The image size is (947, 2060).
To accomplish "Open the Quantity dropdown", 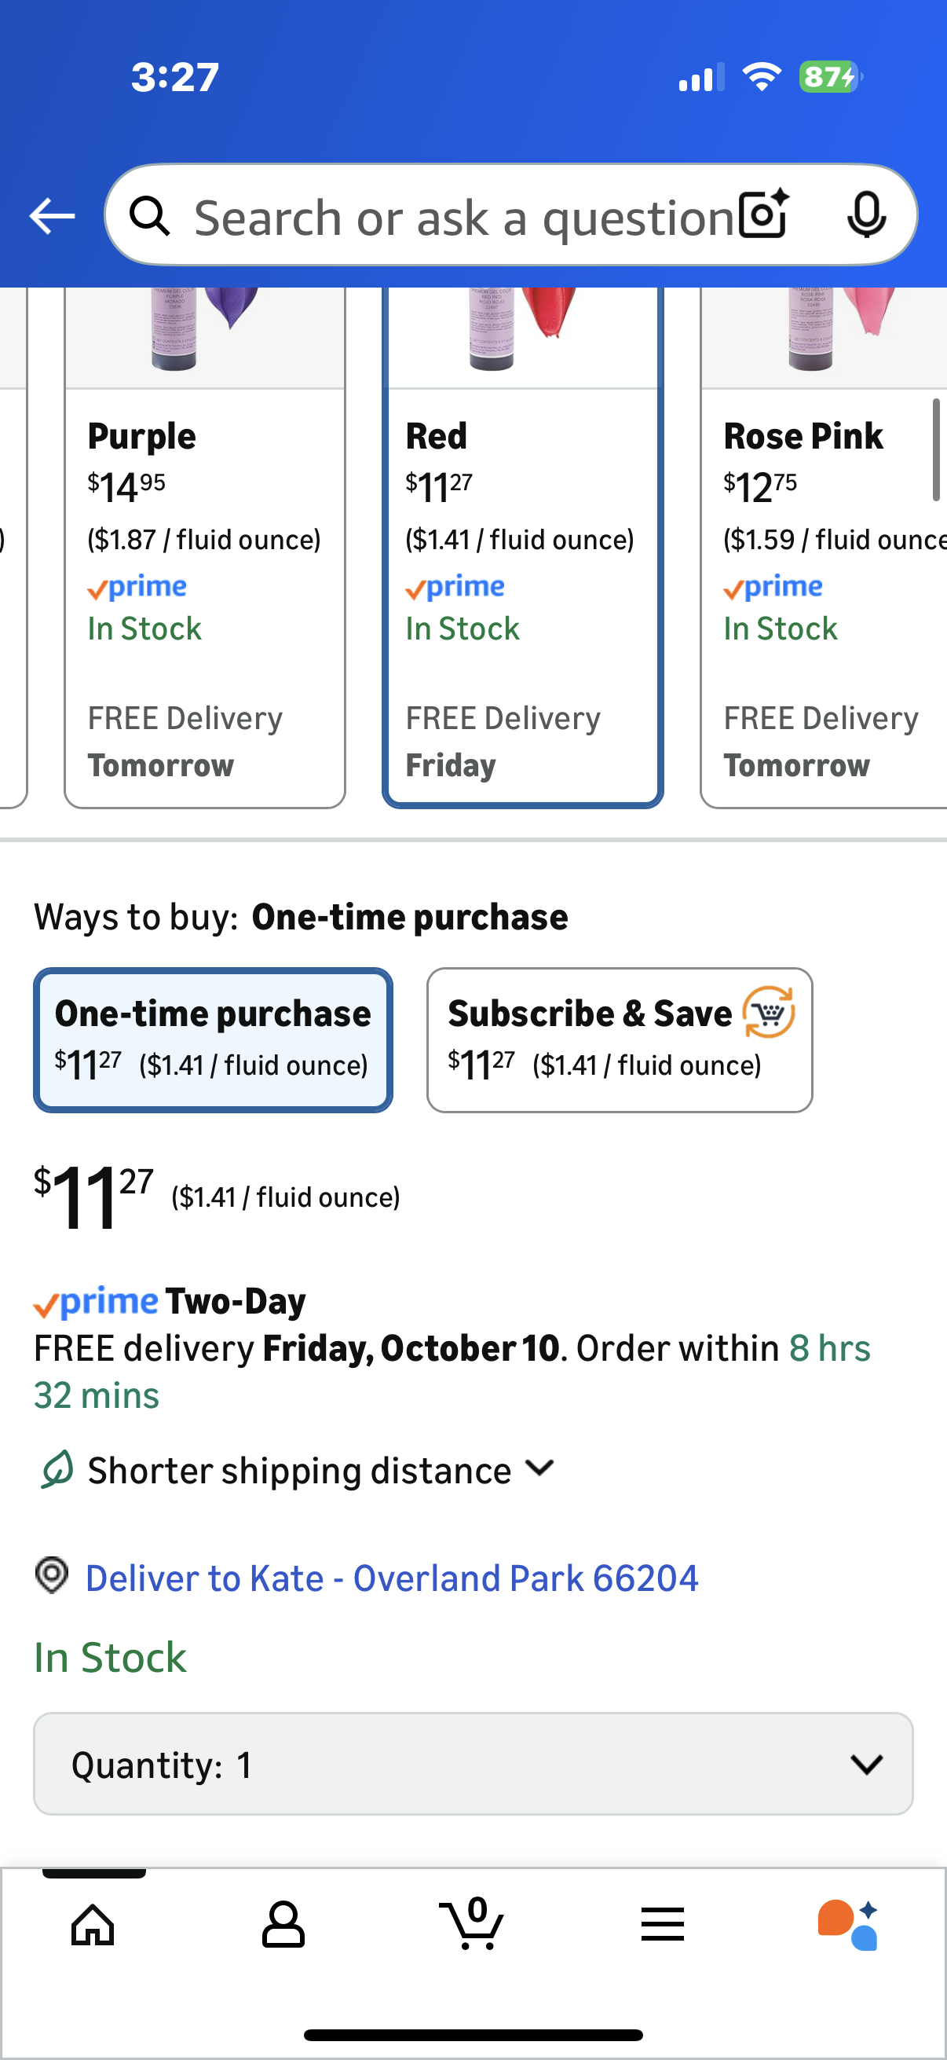I will coord(473,1764).
